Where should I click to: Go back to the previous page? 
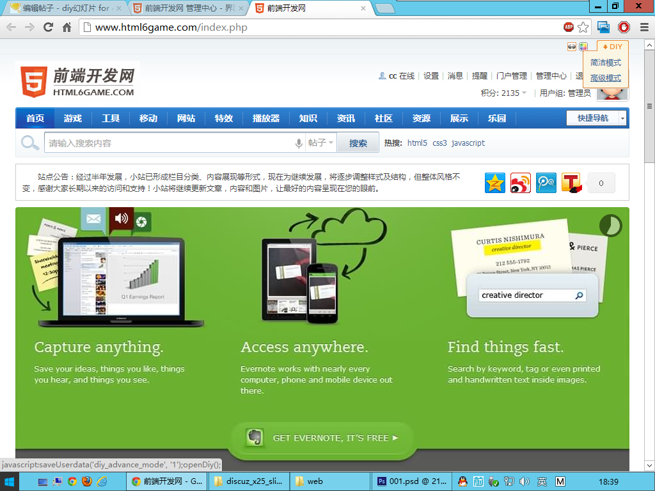click(x=12, y=27)
